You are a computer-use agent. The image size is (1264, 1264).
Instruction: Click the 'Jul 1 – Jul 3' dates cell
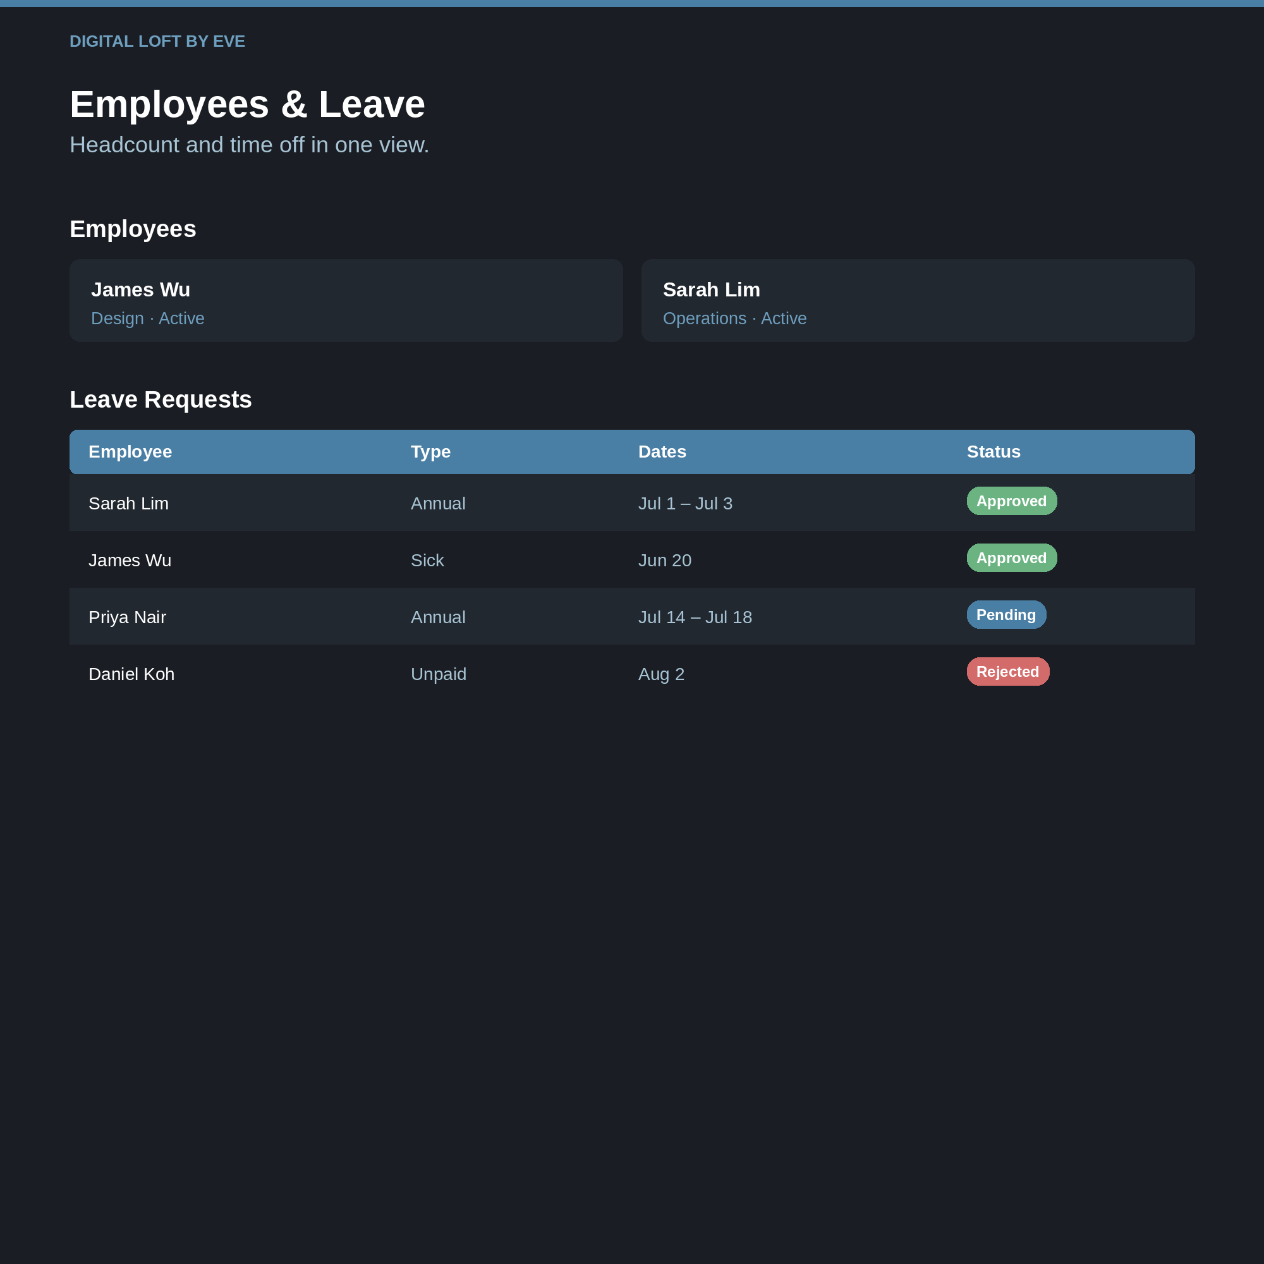click(x=685, y=504)
